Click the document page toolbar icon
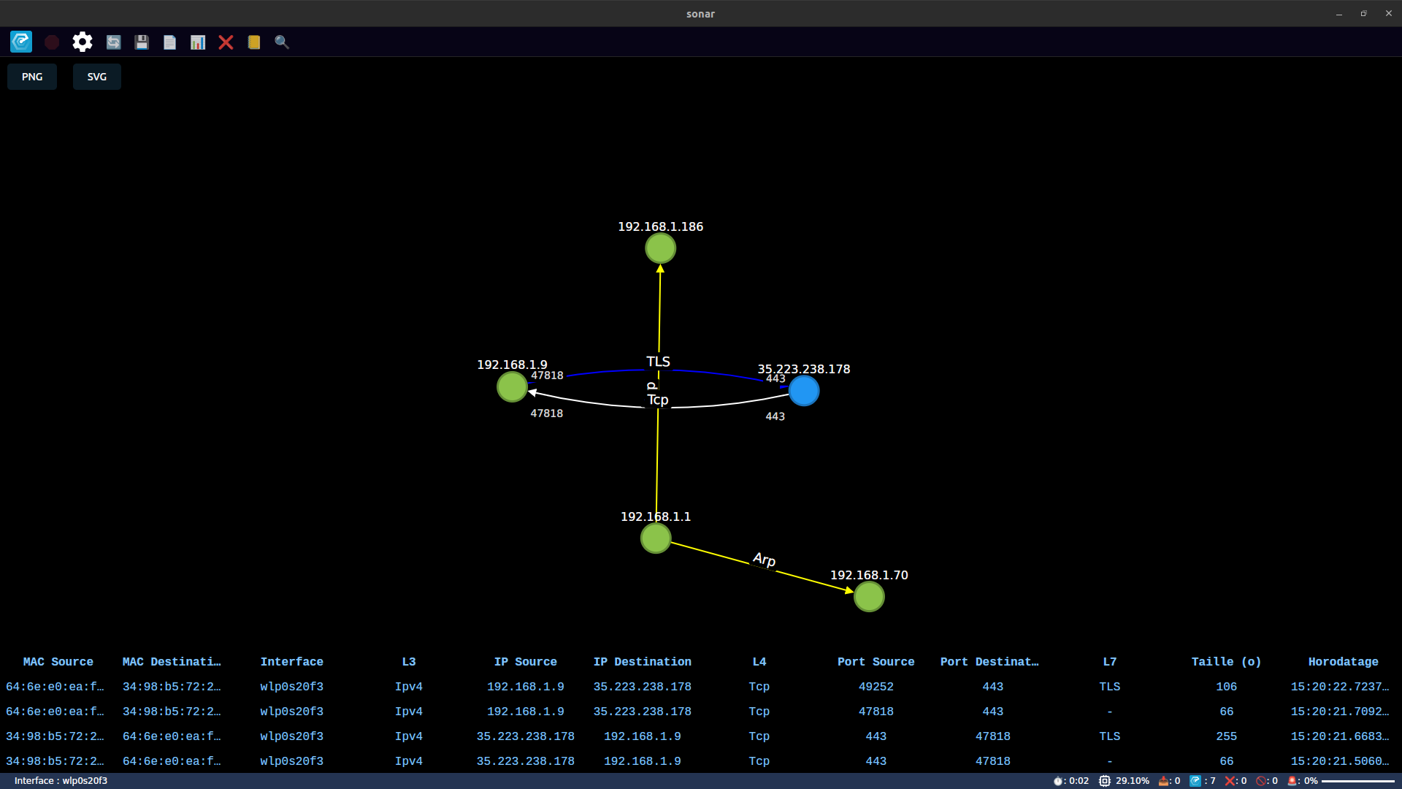Screen dimensions: 1402x789 [x=169, y=42]
